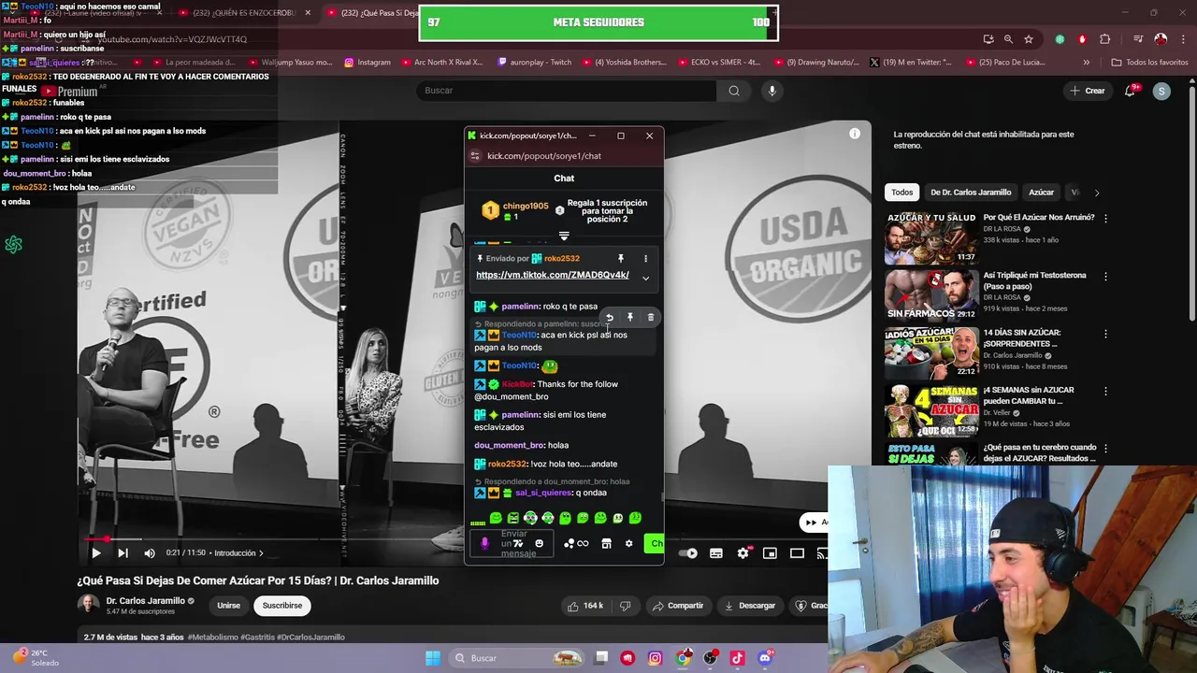This screenshot has width=1197, height=673.
Task: Enable miniplayer mode icon
Action: [x=770, y=553]
